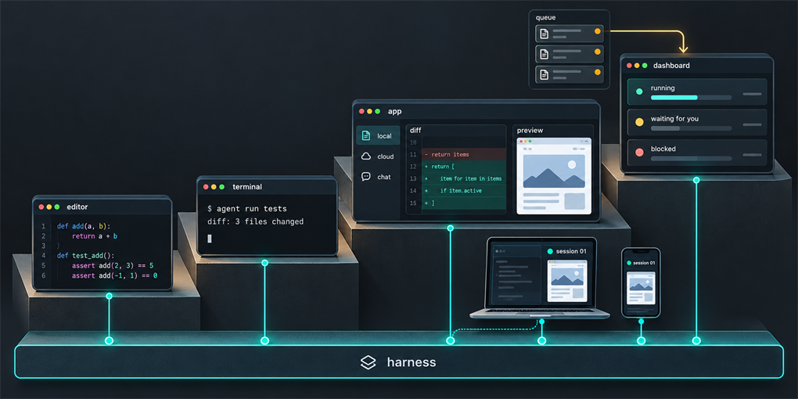Minimize the terminal window with yellow button

[214, 187]
